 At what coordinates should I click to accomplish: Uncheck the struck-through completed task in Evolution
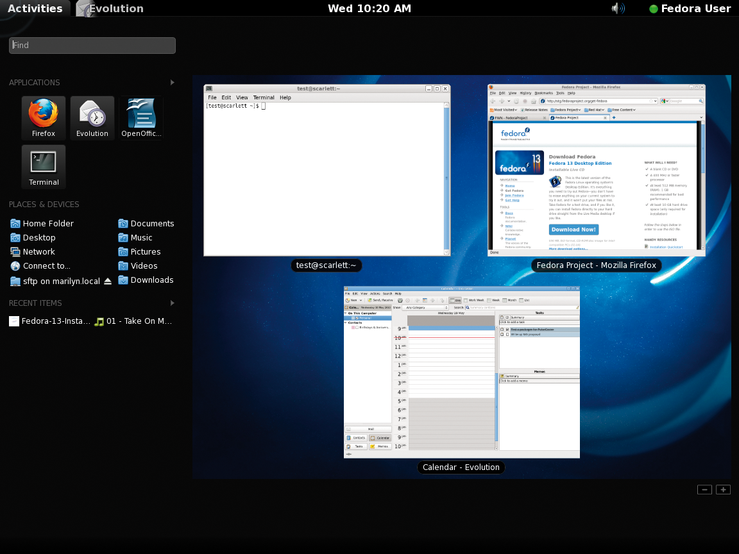click(507, 330)
